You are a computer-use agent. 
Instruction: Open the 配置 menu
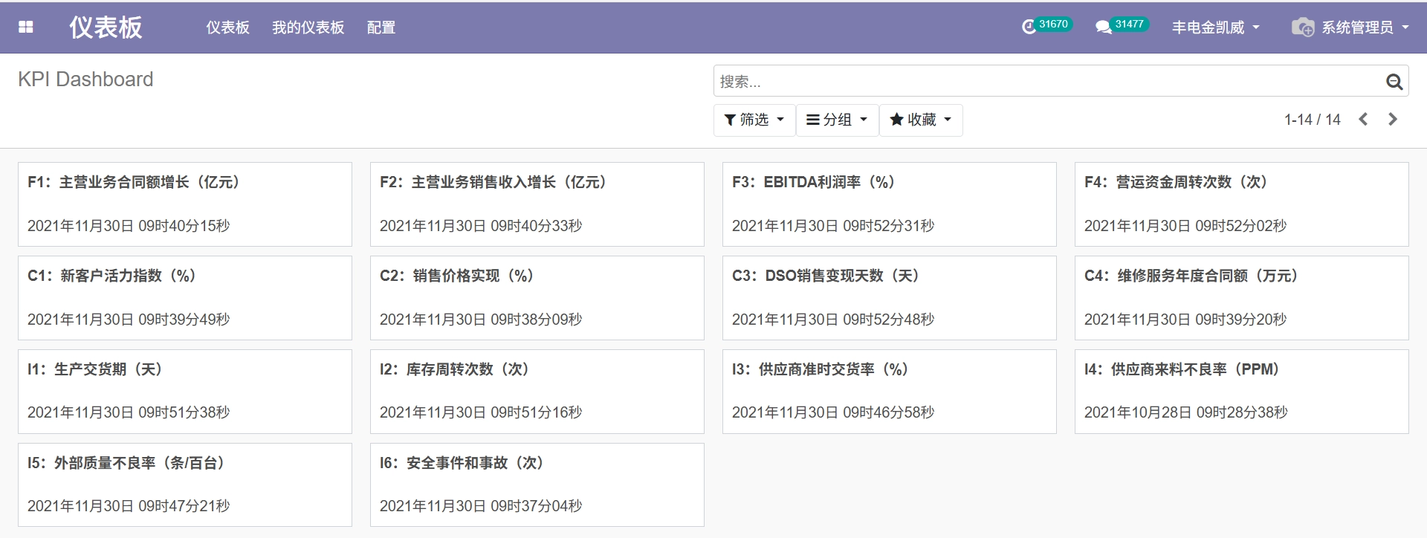coord(381,27)
